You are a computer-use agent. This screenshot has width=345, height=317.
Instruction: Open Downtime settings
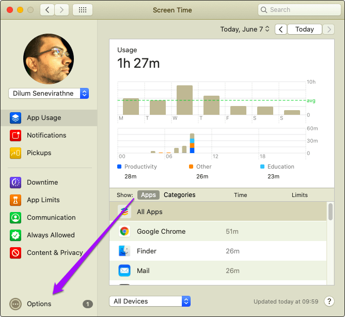(42, 183)
